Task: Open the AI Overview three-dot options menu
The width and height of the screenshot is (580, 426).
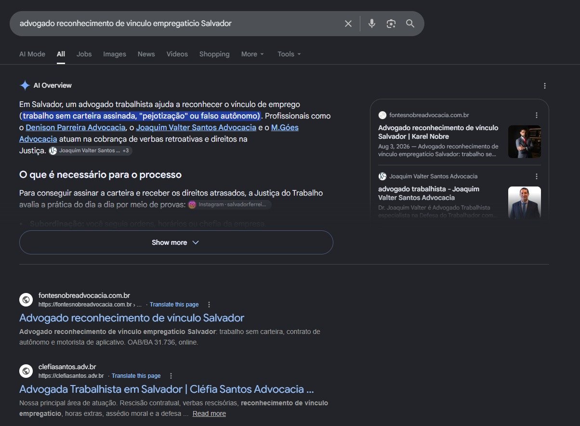Action: (x=545, y=86)
